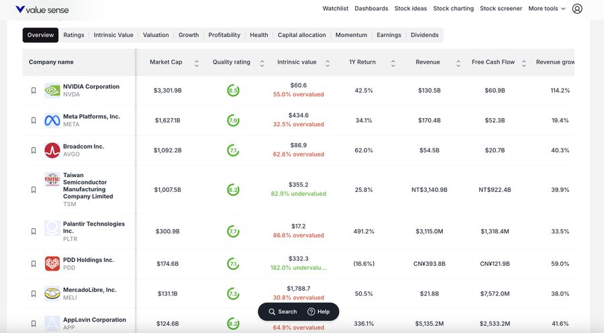604x333 pixels.
Task: Sort the table by Quality rating
Action: (x=262, y=63)
